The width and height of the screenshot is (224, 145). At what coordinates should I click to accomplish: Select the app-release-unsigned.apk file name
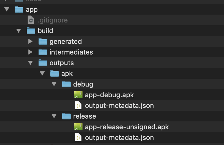(x=127, y=127)
